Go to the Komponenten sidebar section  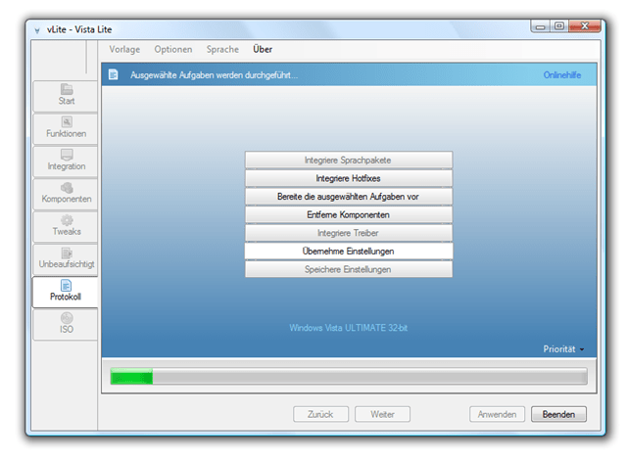[x=66, y=193]
